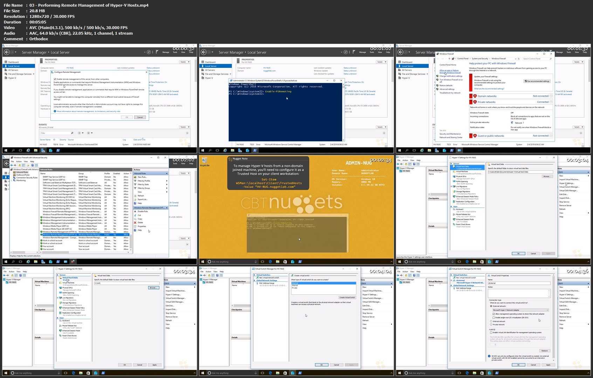
Task: Launch Internet Explorer from 00:00:32 frame taskbar
Action: [28, 150]
